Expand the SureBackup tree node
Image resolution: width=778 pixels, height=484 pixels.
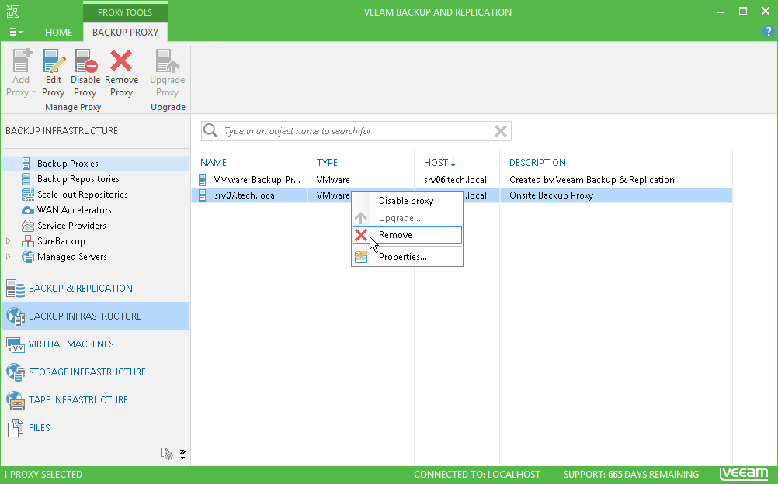pyautogui.click(x=9, y=241)
